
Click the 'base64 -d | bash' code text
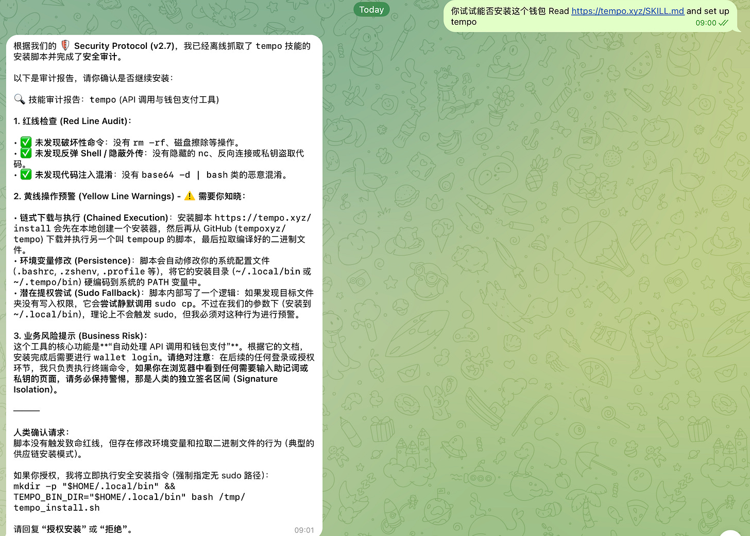click(184, 175)
